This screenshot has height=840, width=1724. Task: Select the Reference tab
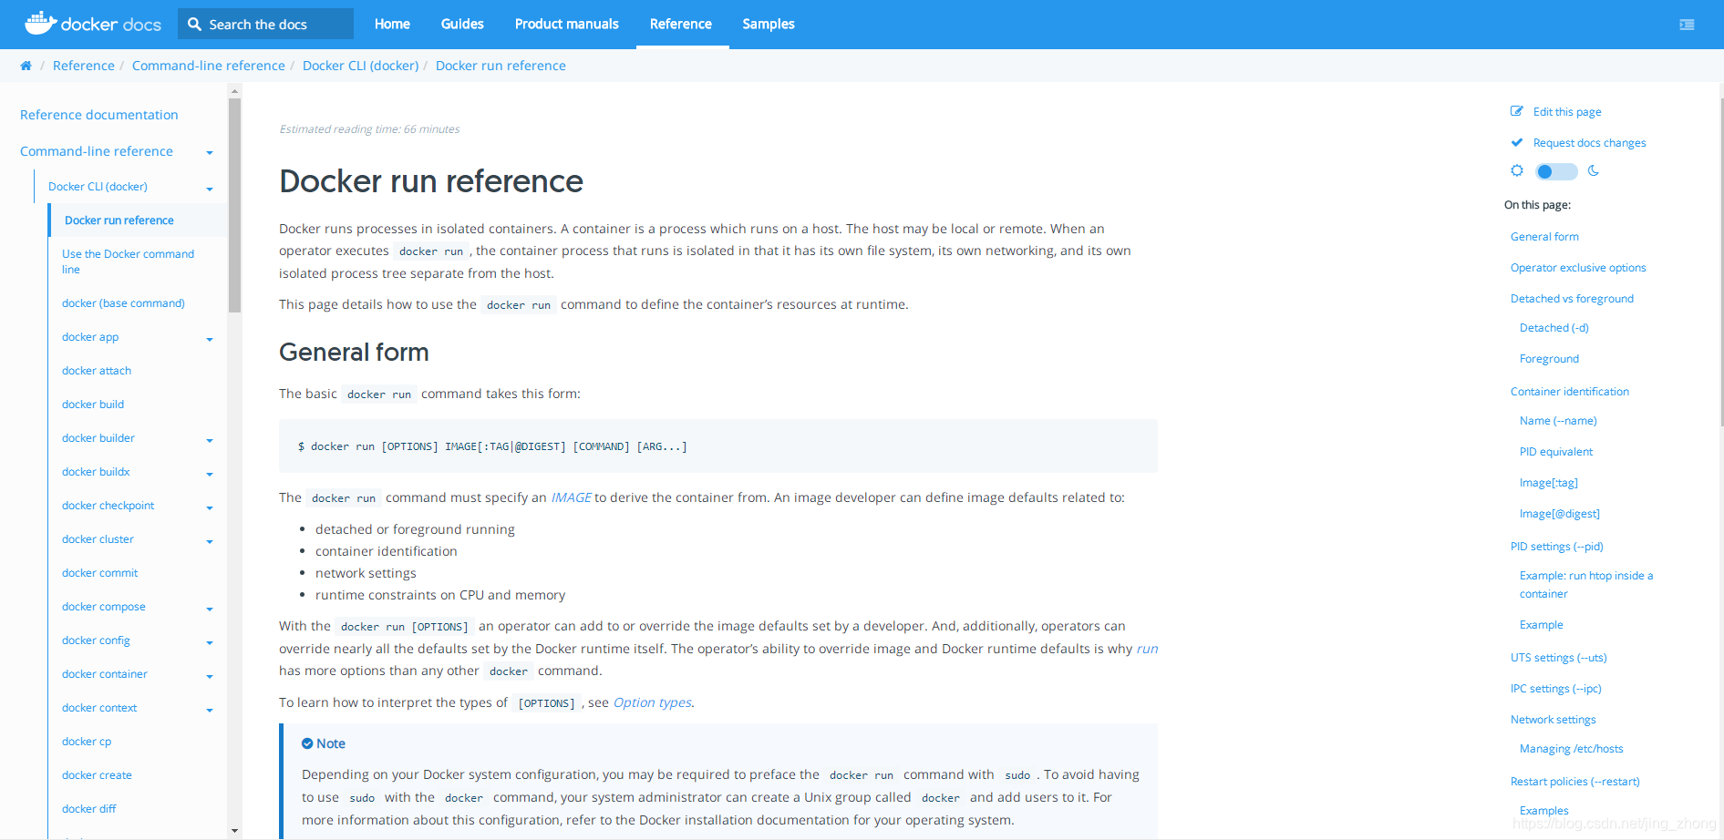(681, 25)
